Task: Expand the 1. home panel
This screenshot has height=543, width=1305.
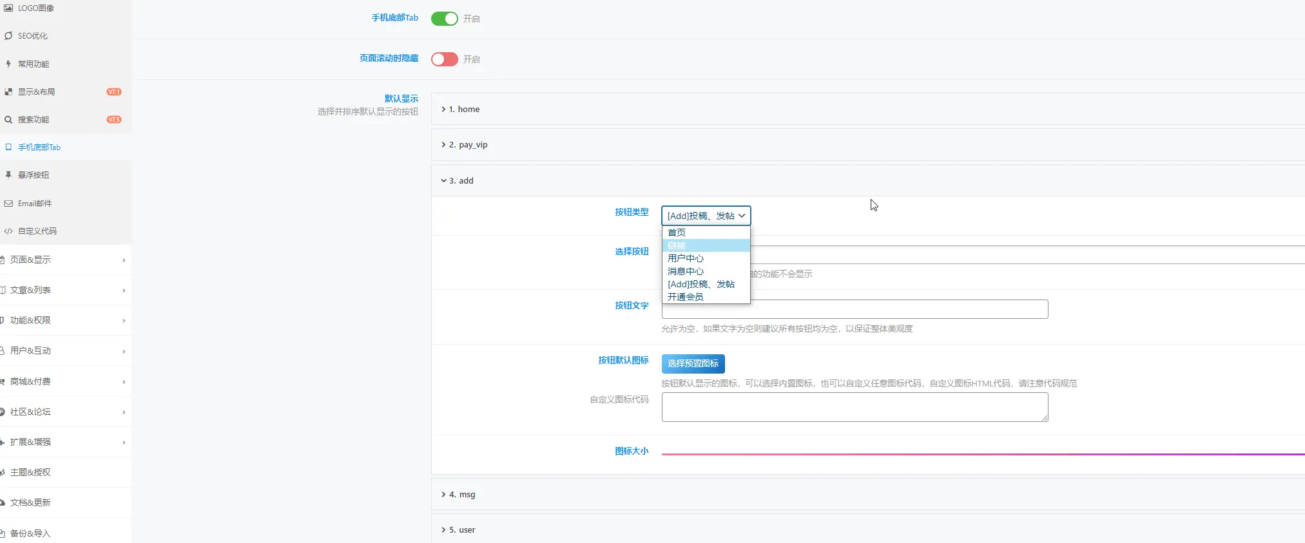Action: 867,110
